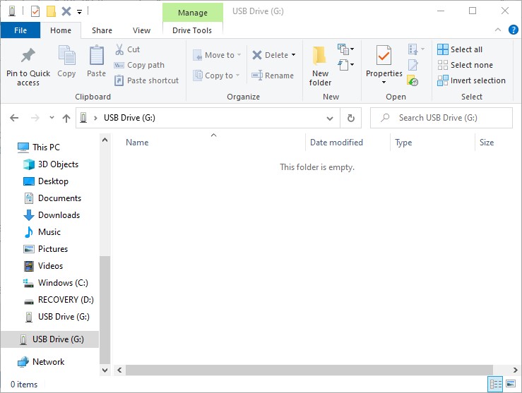Open Videos in navigation pane
Screen dimensions: 522x393
[43, 266]
